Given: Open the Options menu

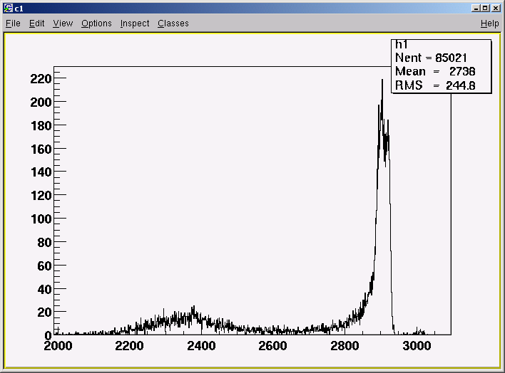Looking at the screenshot, I should tap(96, 23).
